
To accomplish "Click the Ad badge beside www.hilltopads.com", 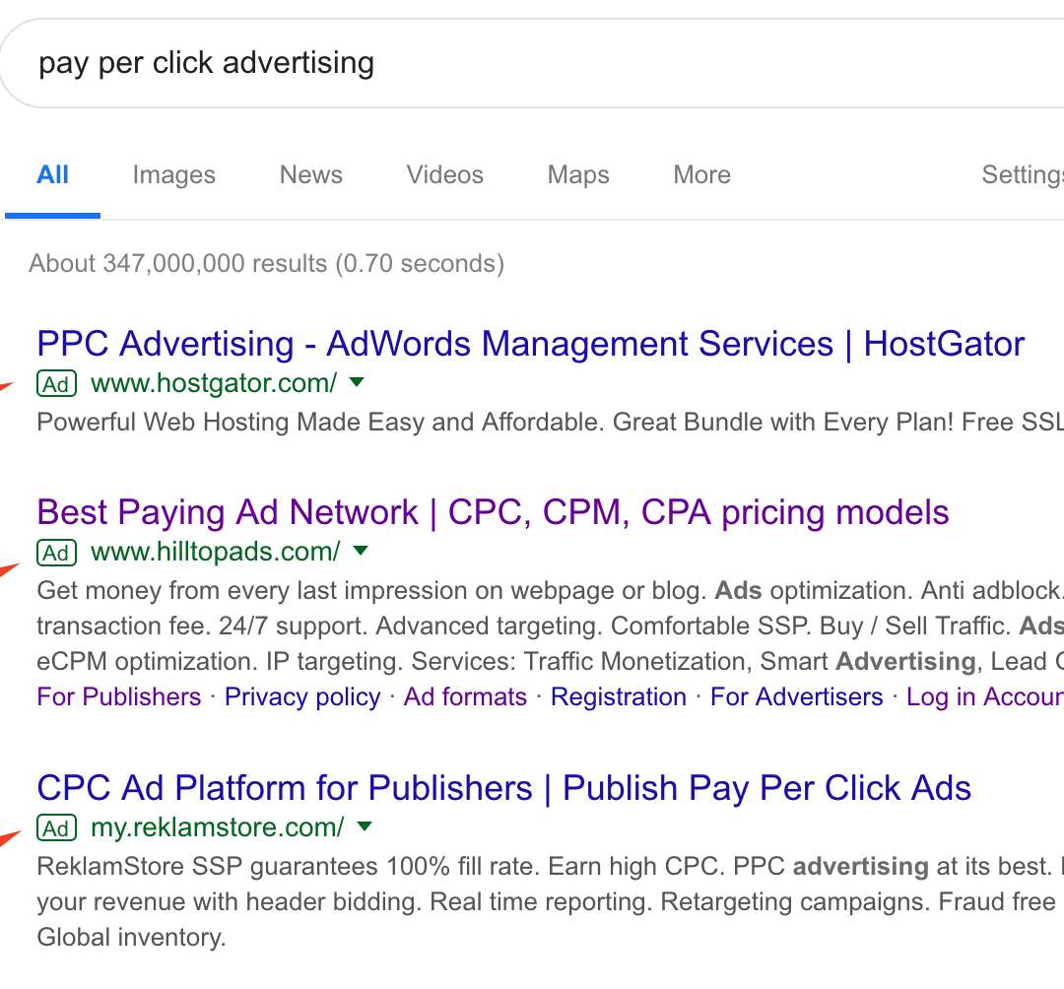I will (56, 553).
